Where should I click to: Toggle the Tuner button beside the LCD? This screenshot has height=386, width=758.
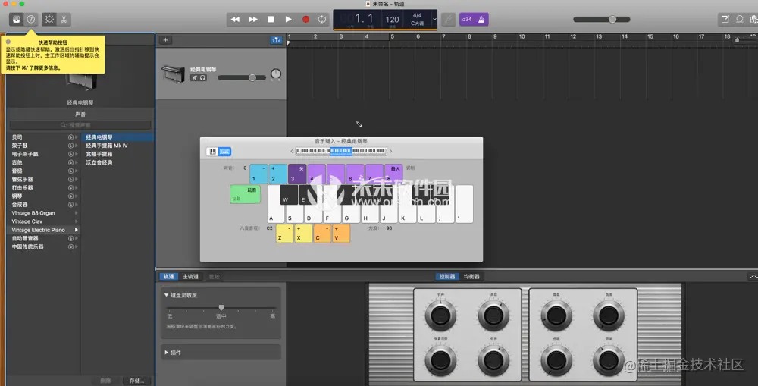[x=448, y=20]
